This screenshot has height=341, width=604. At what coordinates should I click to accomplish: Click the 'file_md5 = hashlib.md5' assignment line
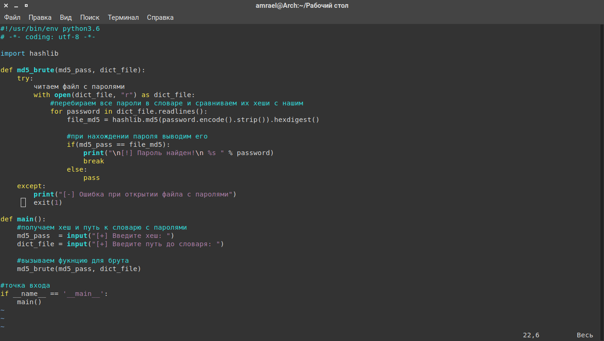pyautogui.click(x=193, y=120)
